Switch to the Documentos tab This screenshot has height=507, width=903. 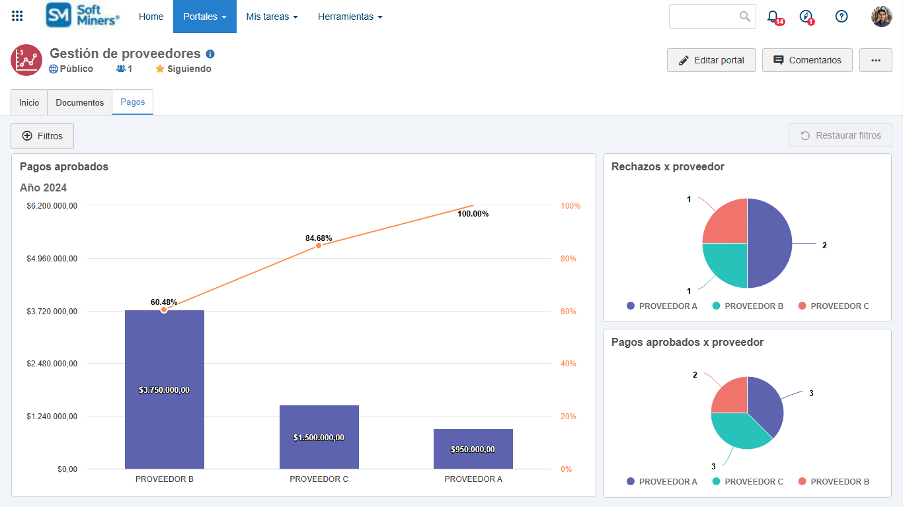80,102
